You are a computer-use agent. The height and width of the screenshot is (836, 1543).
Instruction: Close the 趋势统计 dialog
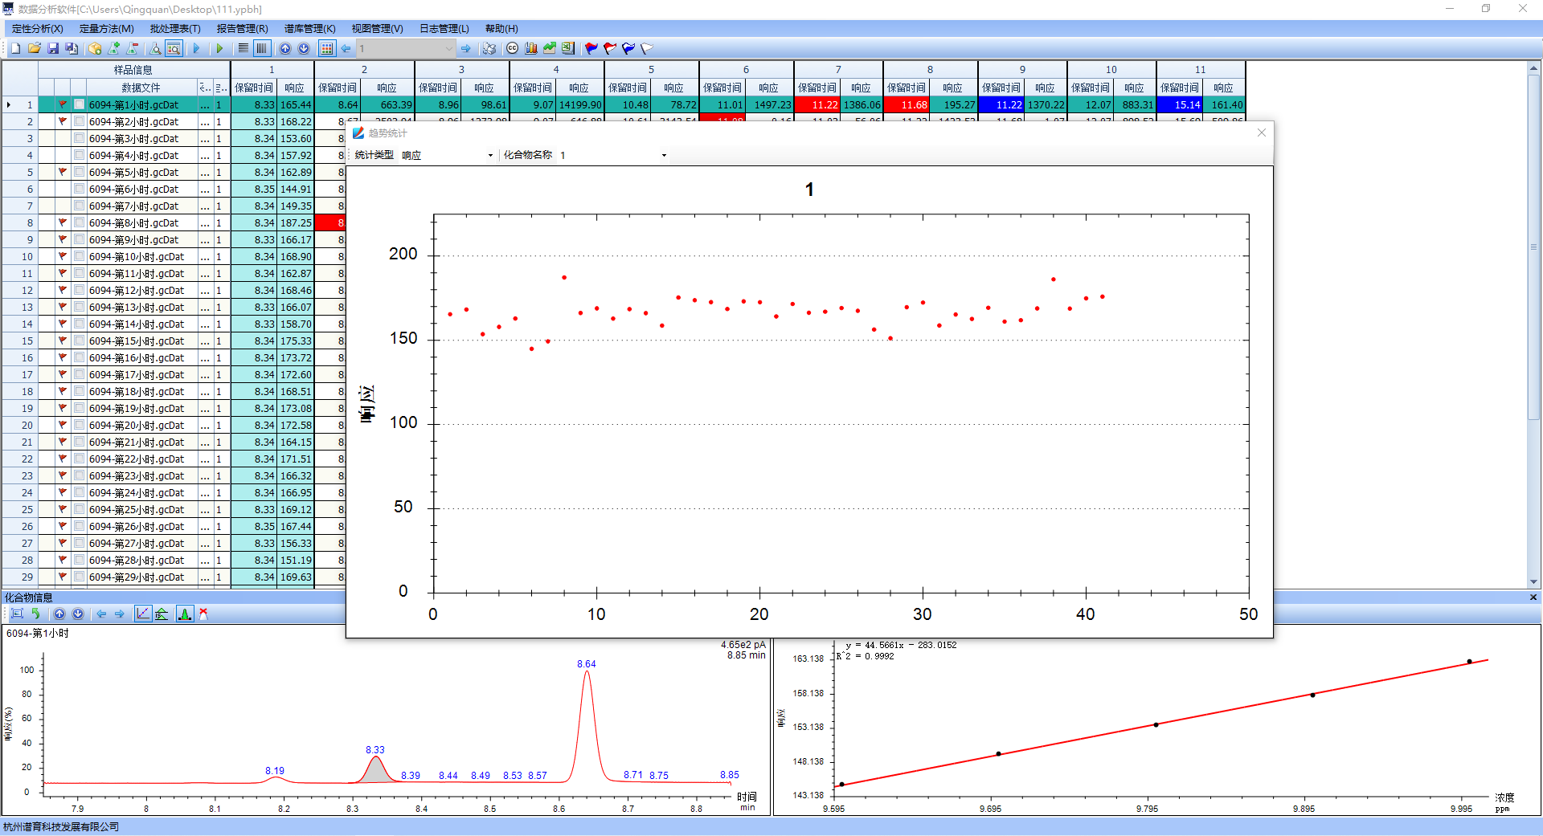tap(1262, 133)
